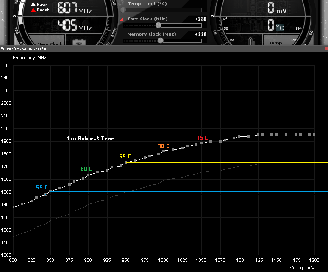
Task: Select the curve point at 850 mV
Action: click(x=50, y=191)
